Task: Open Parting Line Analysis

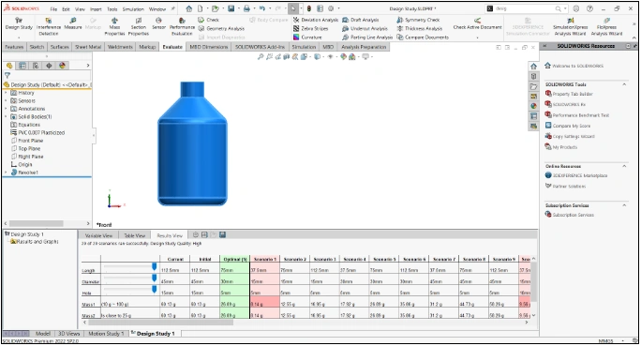Action: 367,38
